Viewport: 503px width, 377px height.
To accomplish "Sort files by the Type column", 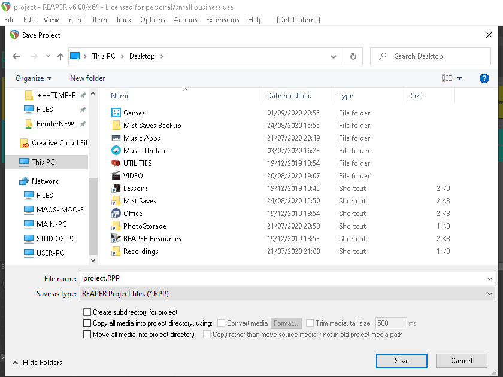I will click(x=346, y=96).
